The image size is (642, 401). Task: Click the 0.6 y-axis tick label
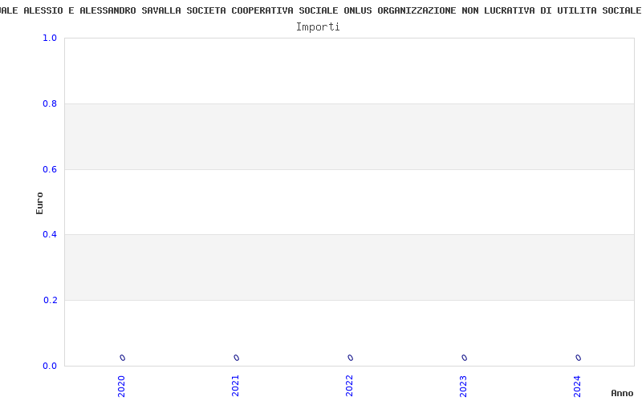[50, 169]
